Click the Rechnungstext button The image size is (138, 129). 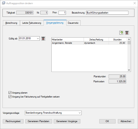13,121
